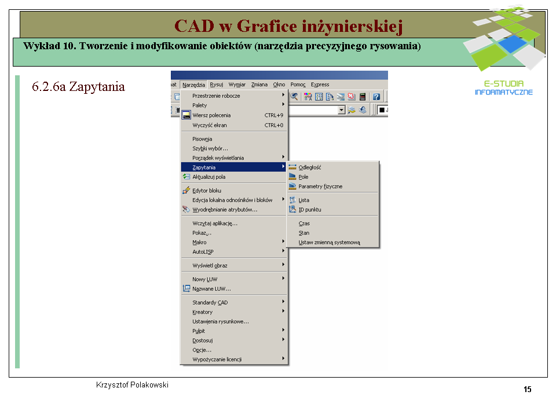
Task: Click the ID punktu icon
Action: point(292,210)
